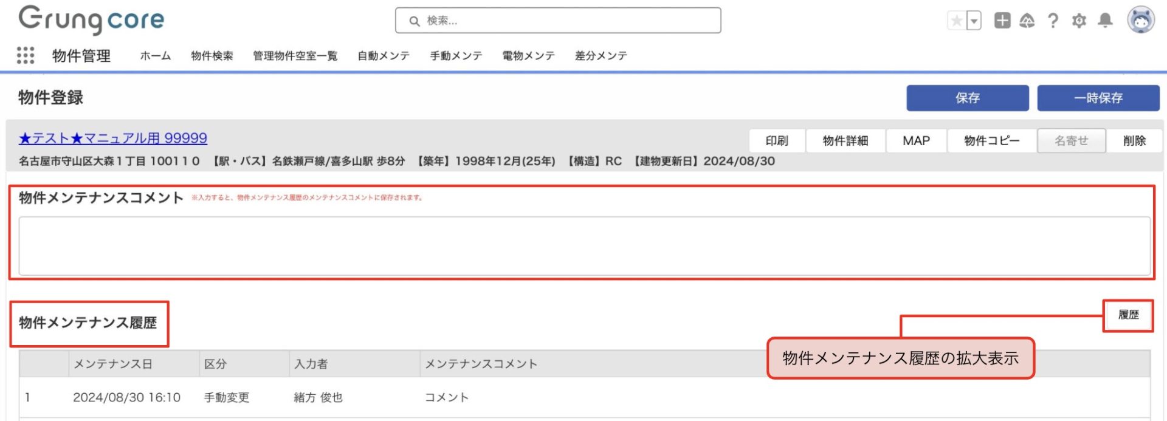Screen dimensions: 1167x421
Task: Open the help question mark icon
Action: tap(1053, 21)
